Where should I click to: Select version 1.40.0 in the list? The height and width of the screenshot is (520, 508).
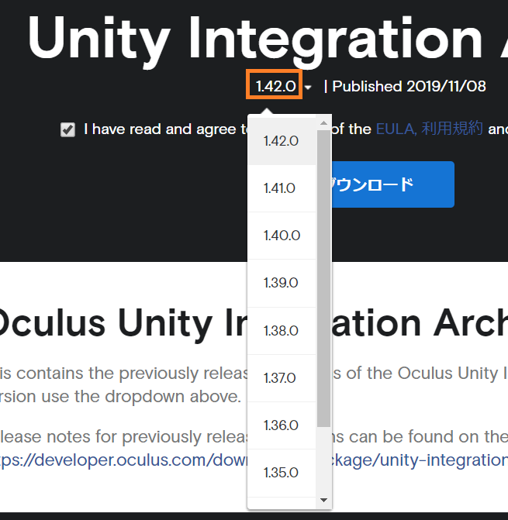coord(282,236)
